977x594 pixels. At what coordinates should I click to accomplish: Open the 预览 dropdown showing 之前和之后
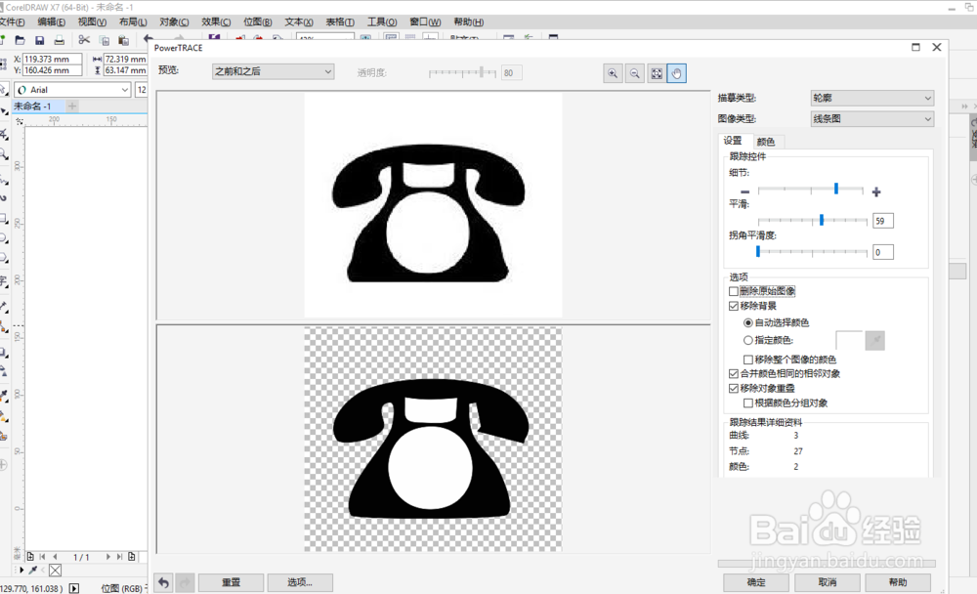click(273, 71)
